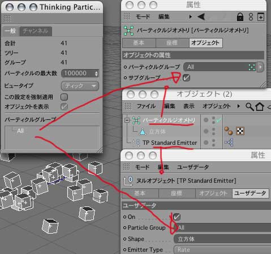Click the XPresso tag on TP Standard Emitter

[x=229, y=143]
